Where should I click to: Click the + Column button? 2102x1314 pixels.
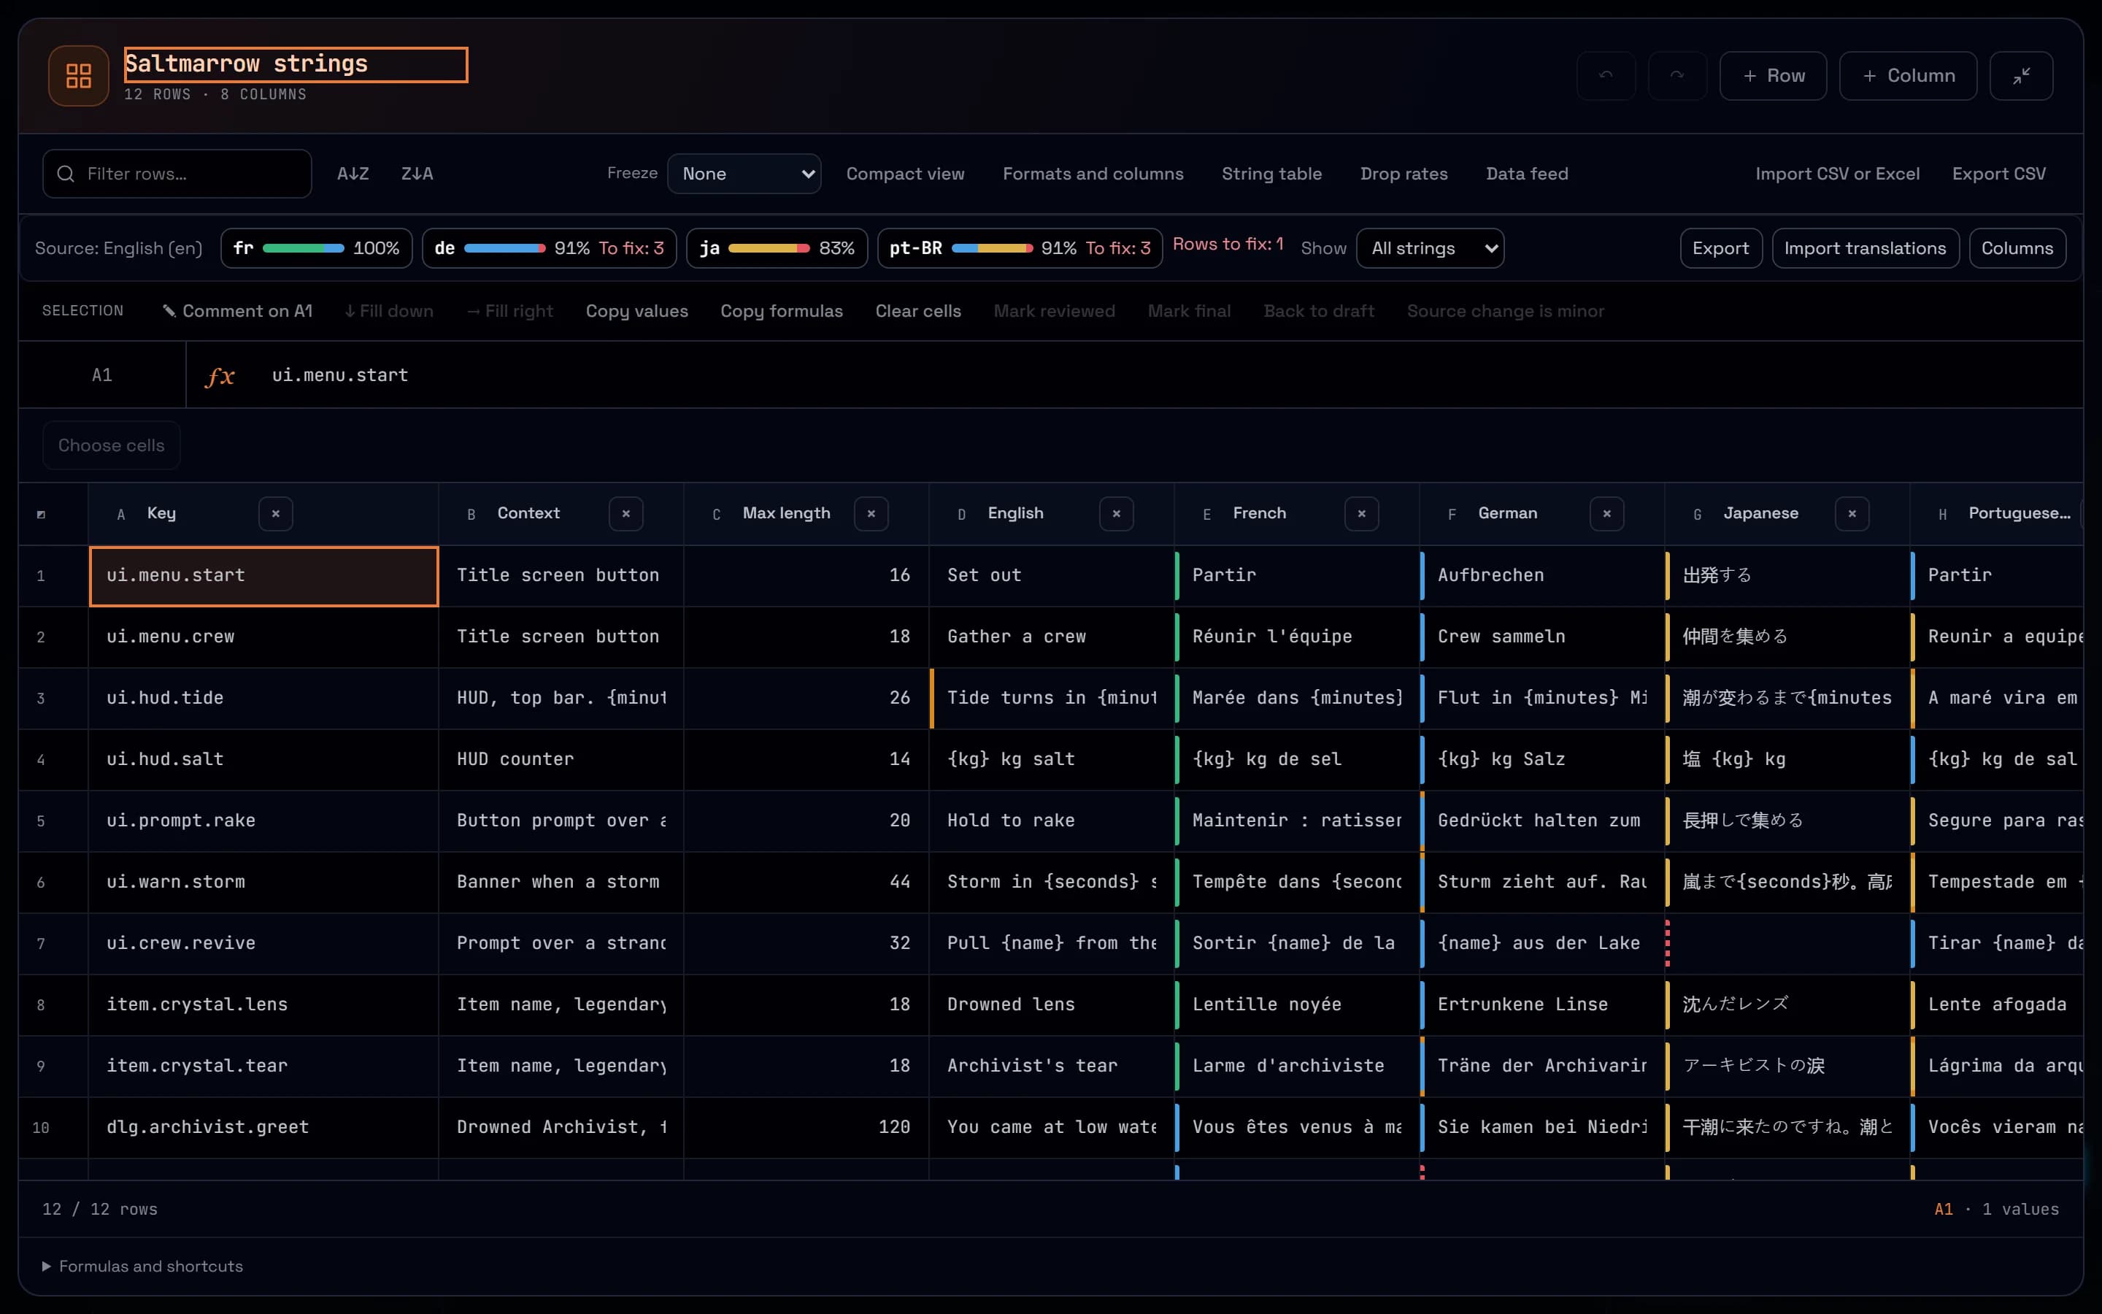tap(1909, 76)
